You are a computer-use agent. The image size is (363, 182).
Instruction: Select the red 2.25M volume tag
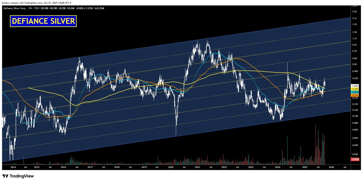coord(355,159)
